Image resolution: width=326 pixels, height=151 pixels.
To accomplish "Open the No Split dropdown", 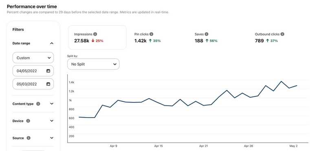I will pos(93,64).
